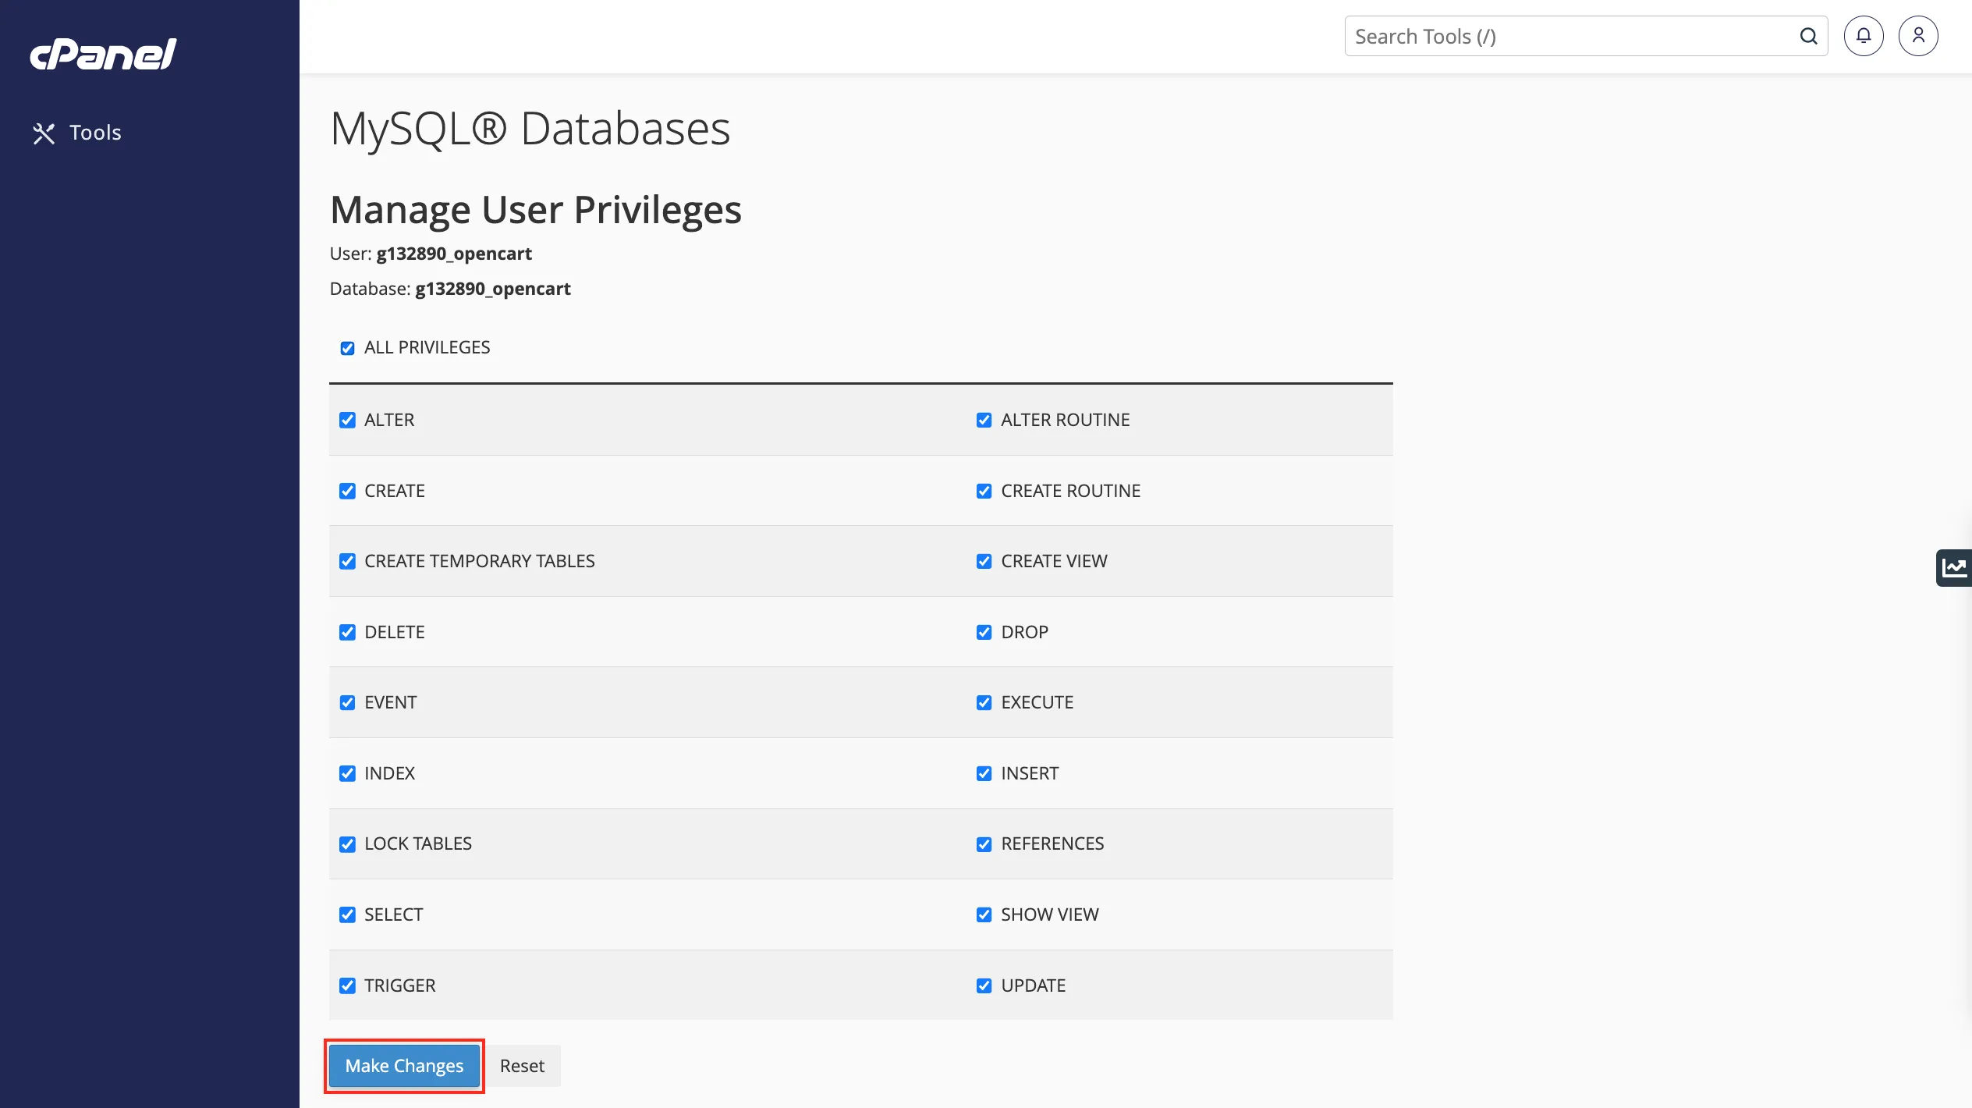
Task: Click the CREATE TEMPORARY TABLES label
Action: pos(479,562)
